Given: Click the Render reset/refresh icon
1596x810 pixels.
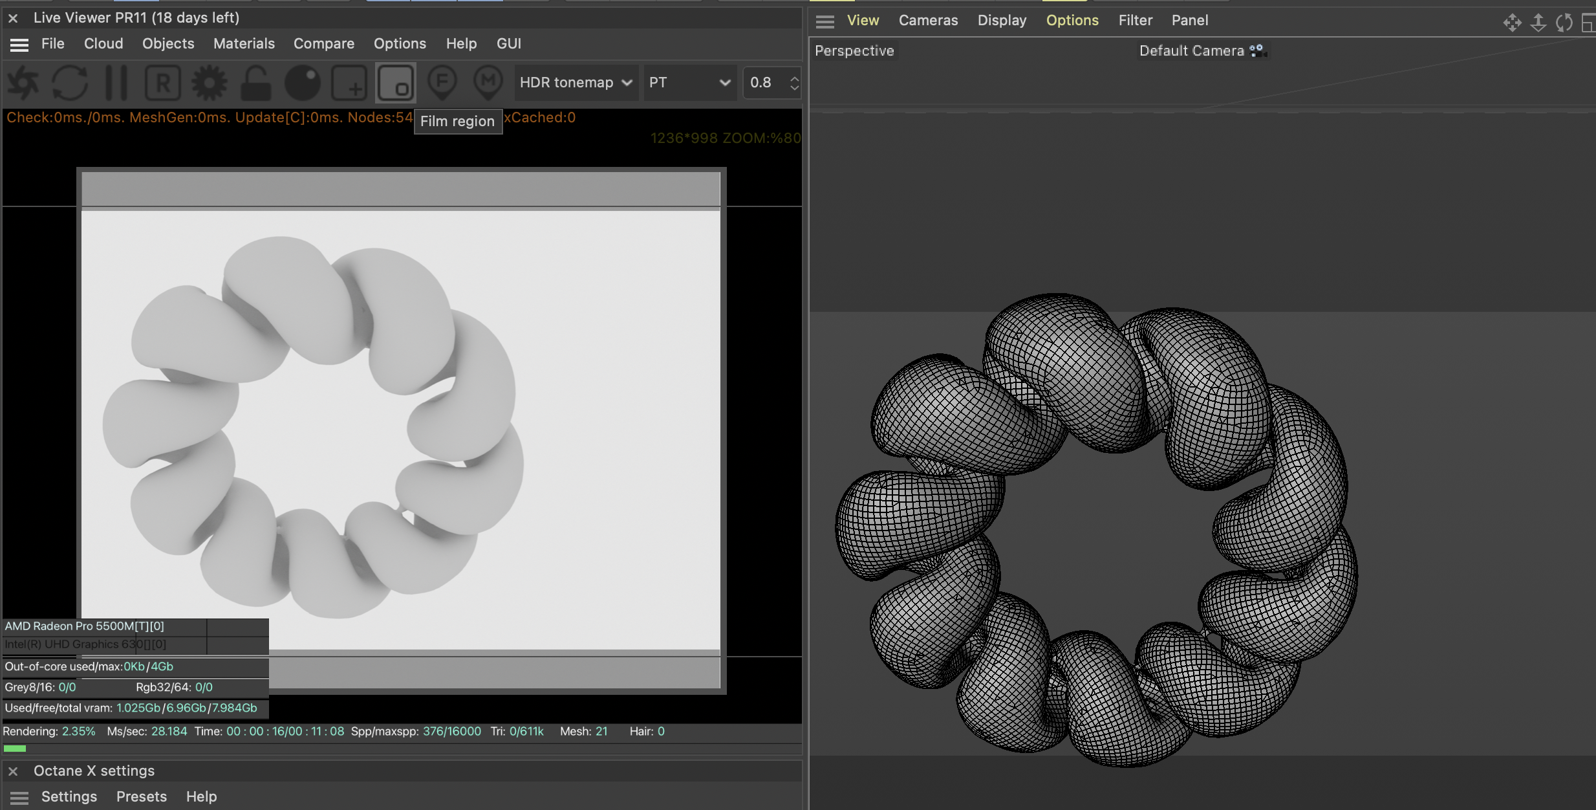Looking at the screenshot, I should tap(70, 82).
